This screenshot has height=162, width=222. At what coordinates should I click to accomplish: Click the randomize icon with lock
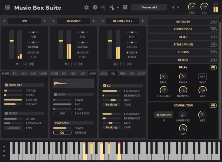pyautogui.click(x=112, y=7)
